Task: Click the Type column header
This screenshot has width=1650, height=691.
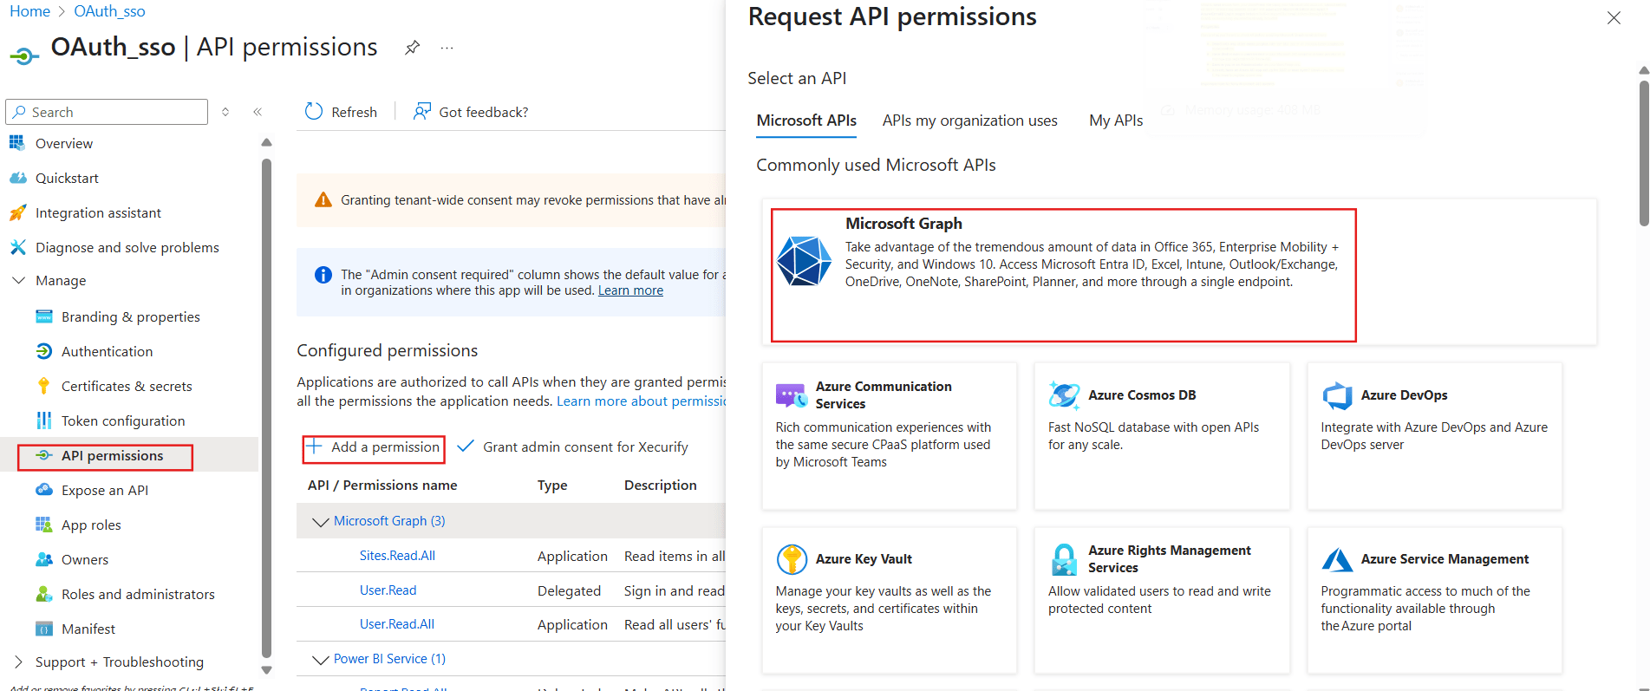Action: coord(552,486)
